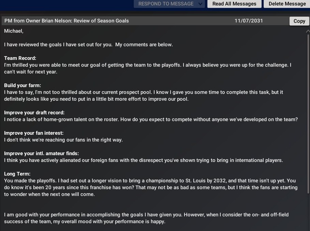This screenshot has height=231, width=310.
Task: Click the chevron arrow beside Respond to Message
Action: point(201,4)
